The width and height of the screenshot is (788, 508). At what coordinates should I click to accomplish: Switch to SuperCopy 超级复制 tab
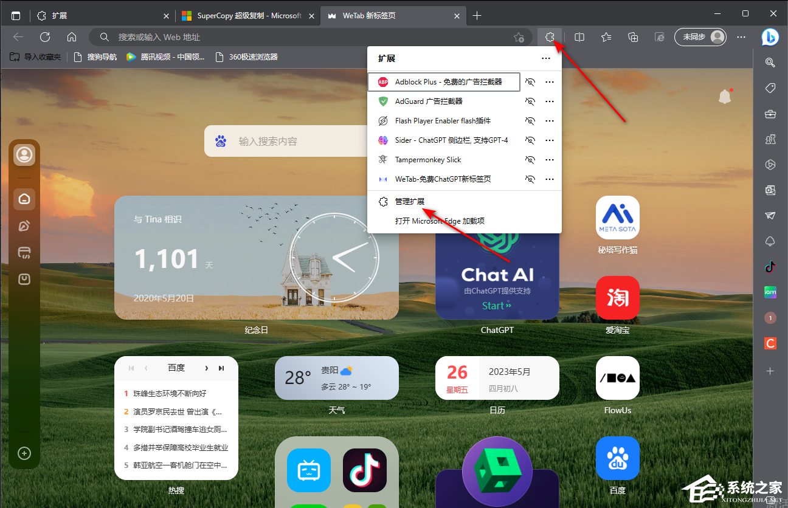click(248, 16)
